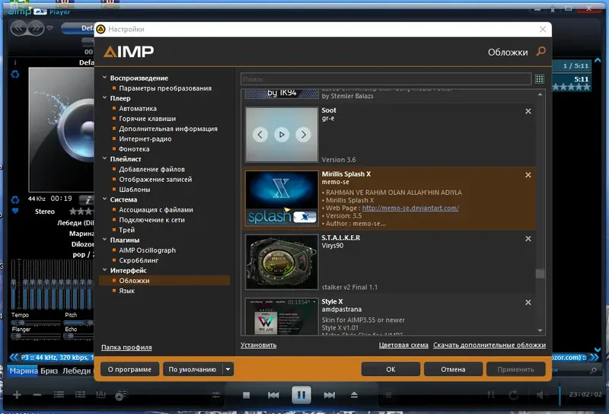Collapse the Плейлист tree section
The image size is (609, 414).
104,158
